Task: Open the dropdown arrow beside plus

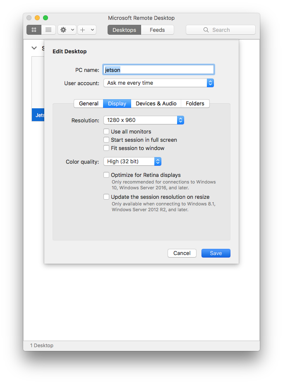Action: (x=92, y=30)
